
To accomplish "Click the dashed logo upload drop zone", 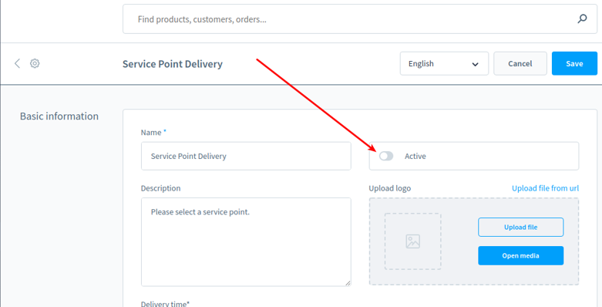I will click(x=474, y=241).
